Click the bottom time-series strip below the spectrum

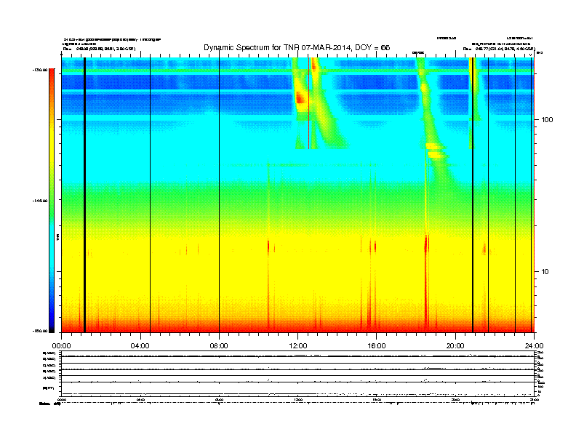point(298,373)
